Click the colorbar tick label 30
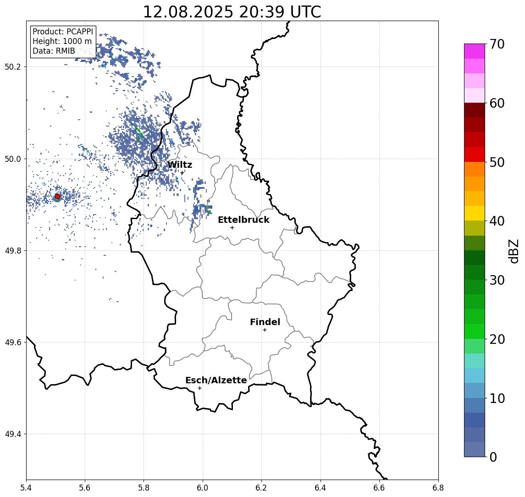The width and height of the screenshot is (525, 497). [497, 280]
